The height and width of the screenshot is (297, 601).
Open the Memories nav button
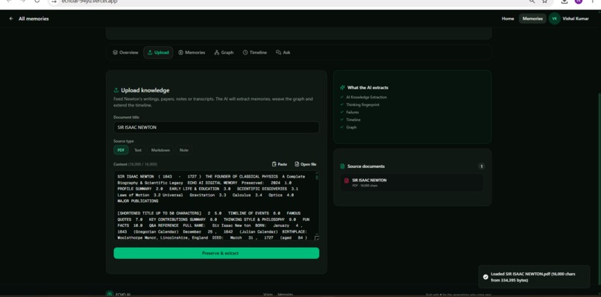532,19
